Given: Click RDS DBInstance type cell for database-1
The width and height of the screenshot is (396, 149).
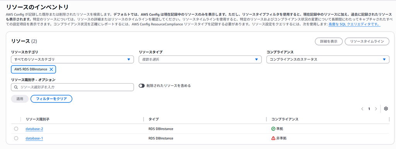Looking at the screenshot, I should 161,139.
